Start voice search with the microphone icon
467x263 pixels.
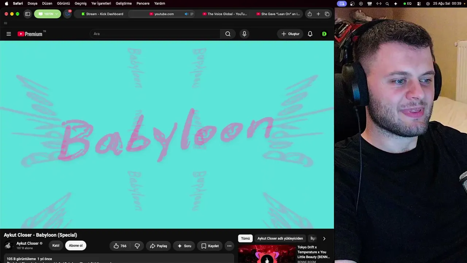click(244, 34)
